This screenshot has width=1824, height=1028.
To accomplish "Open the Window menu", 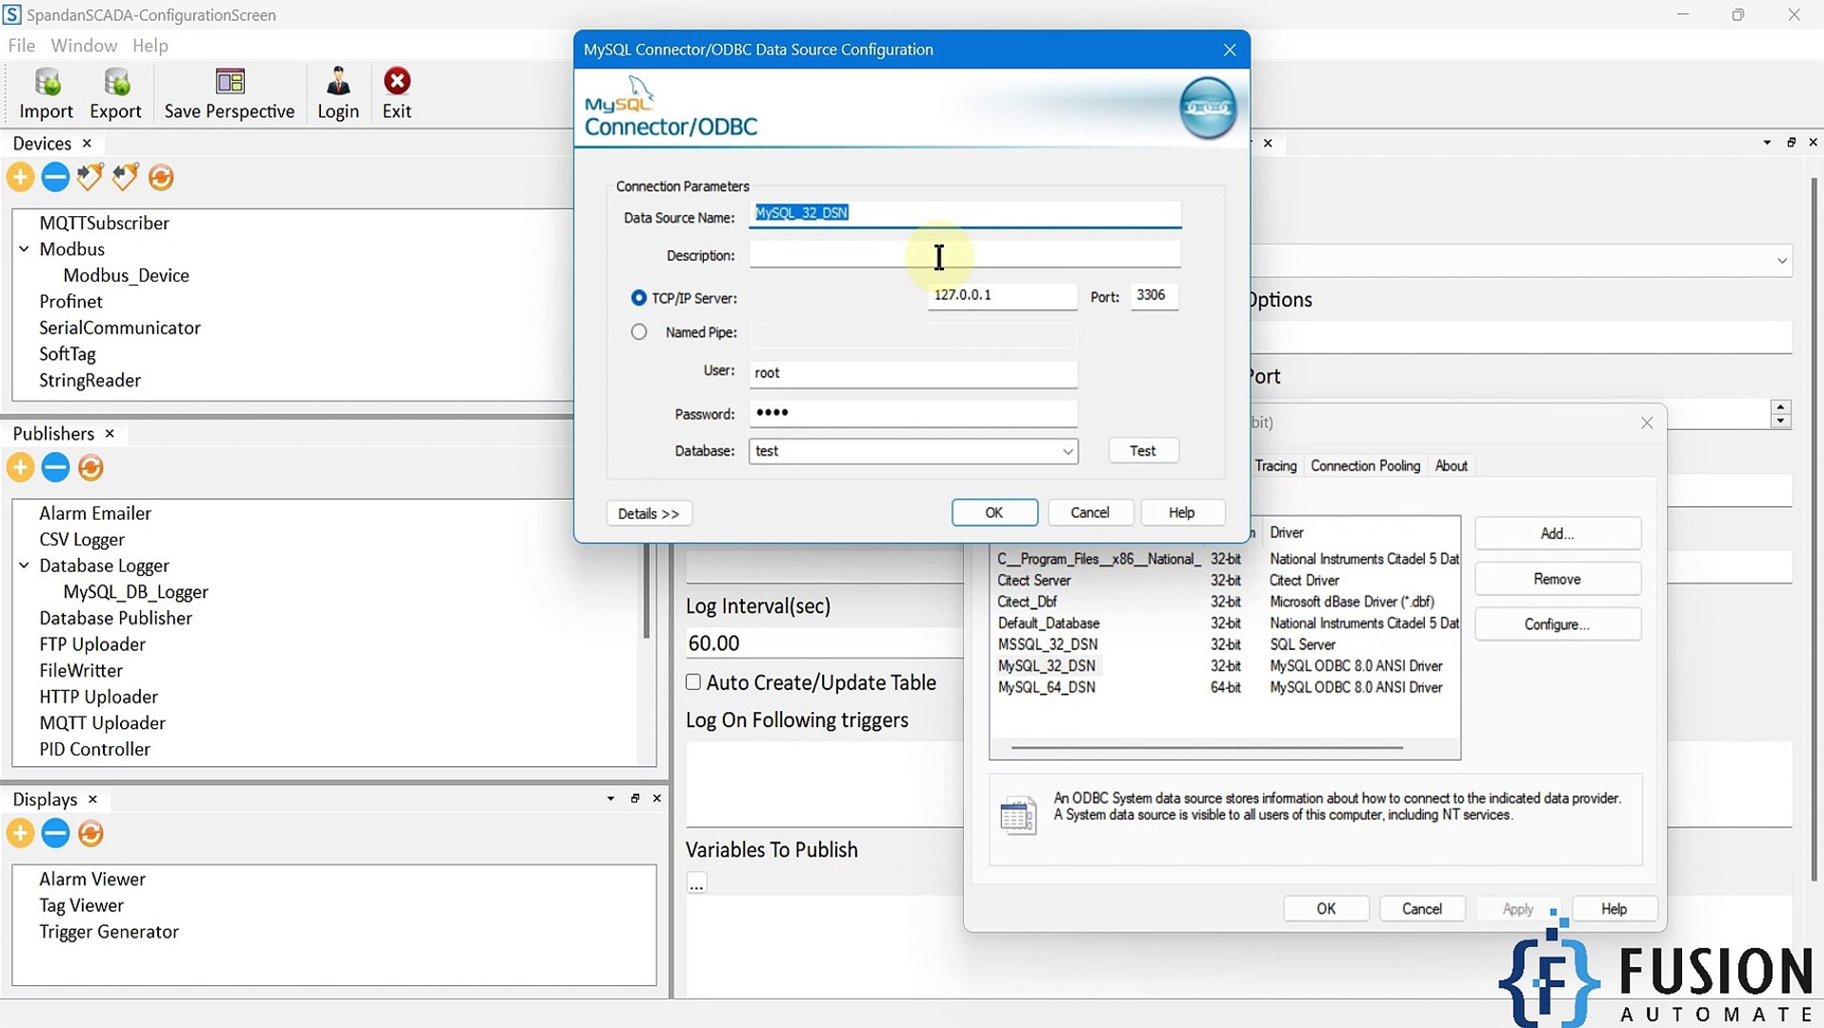I will click(x=84, y=45).
